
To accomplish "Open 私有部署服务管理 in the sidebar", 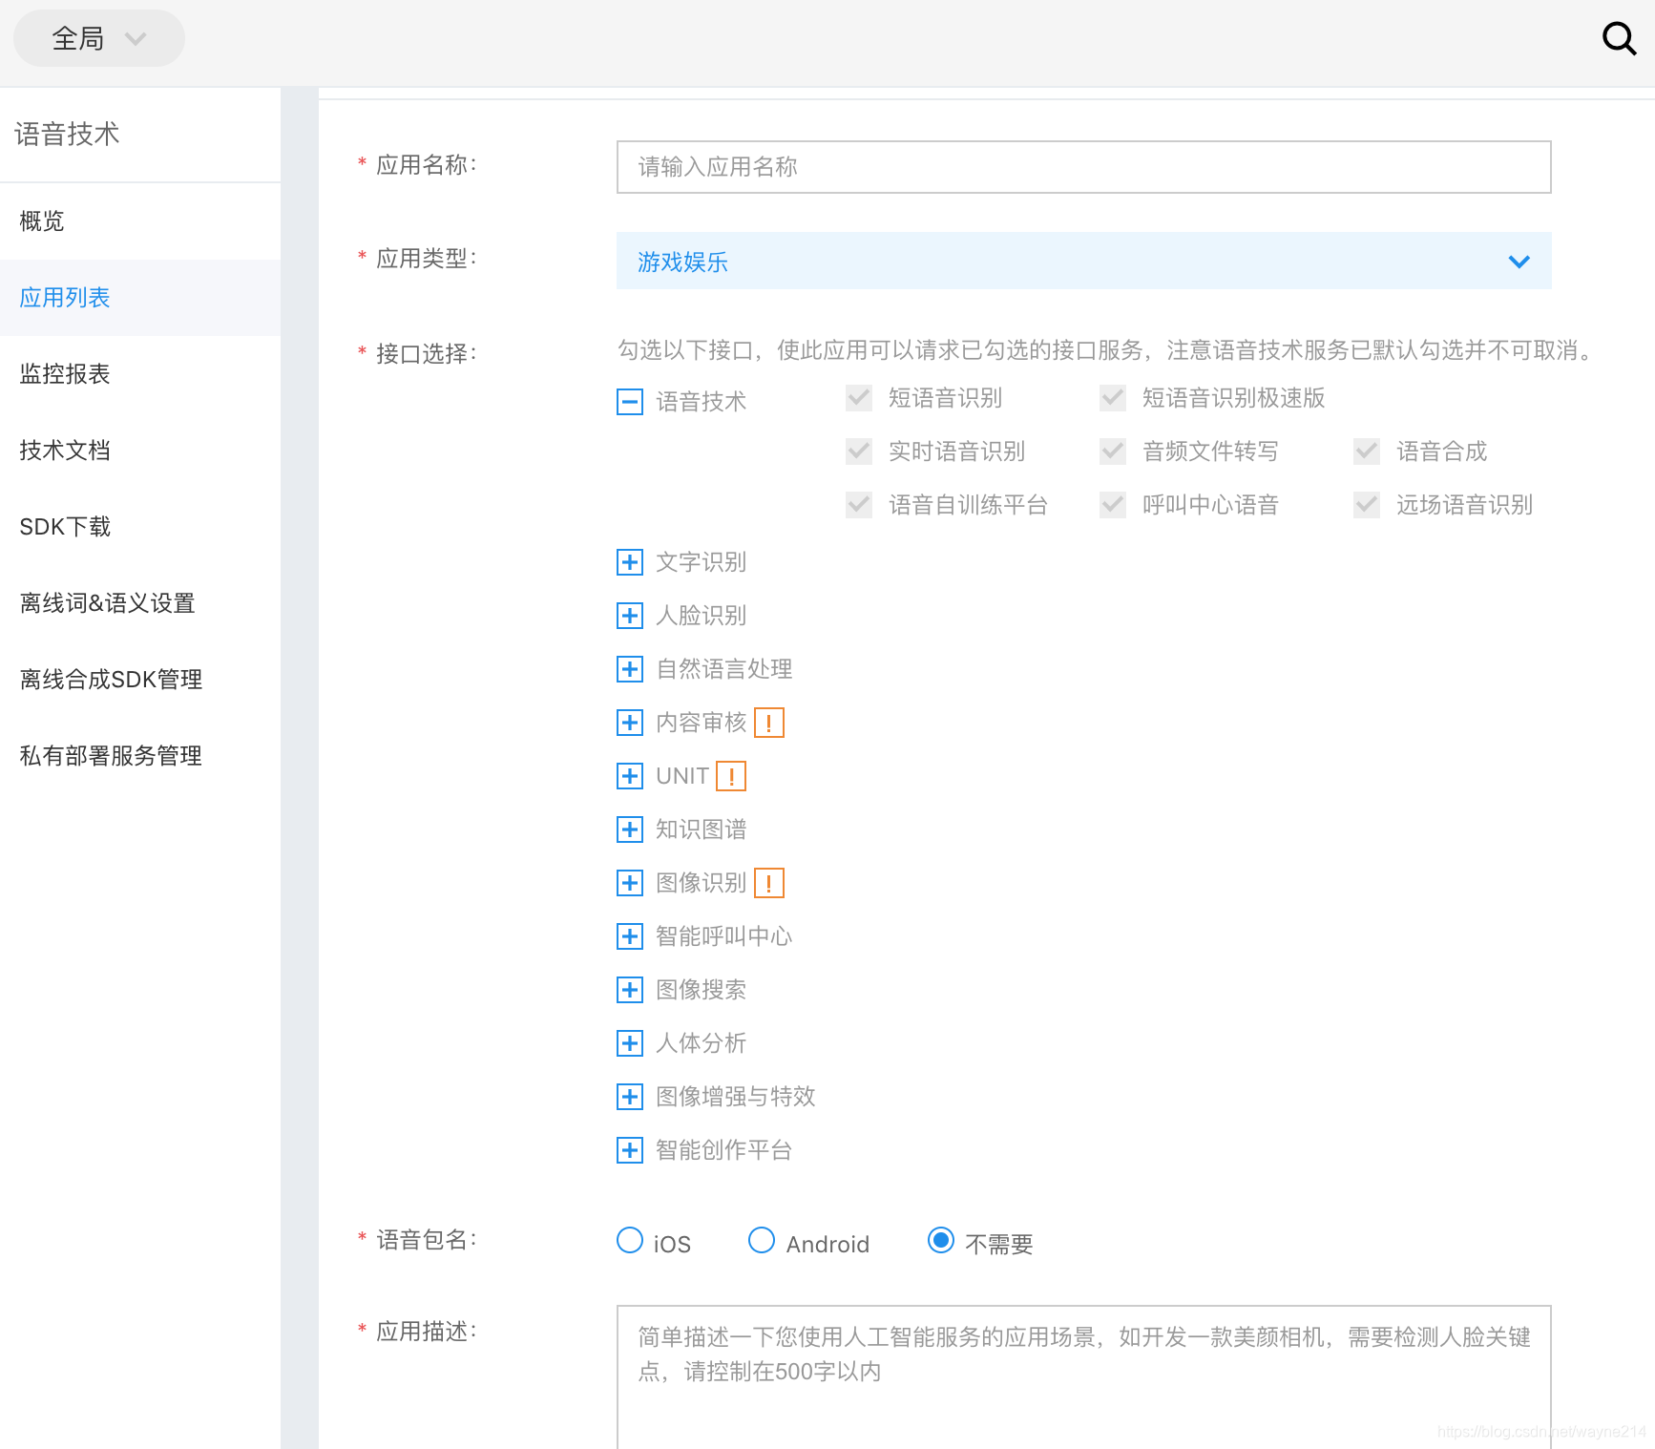I will tap(140, 756).
